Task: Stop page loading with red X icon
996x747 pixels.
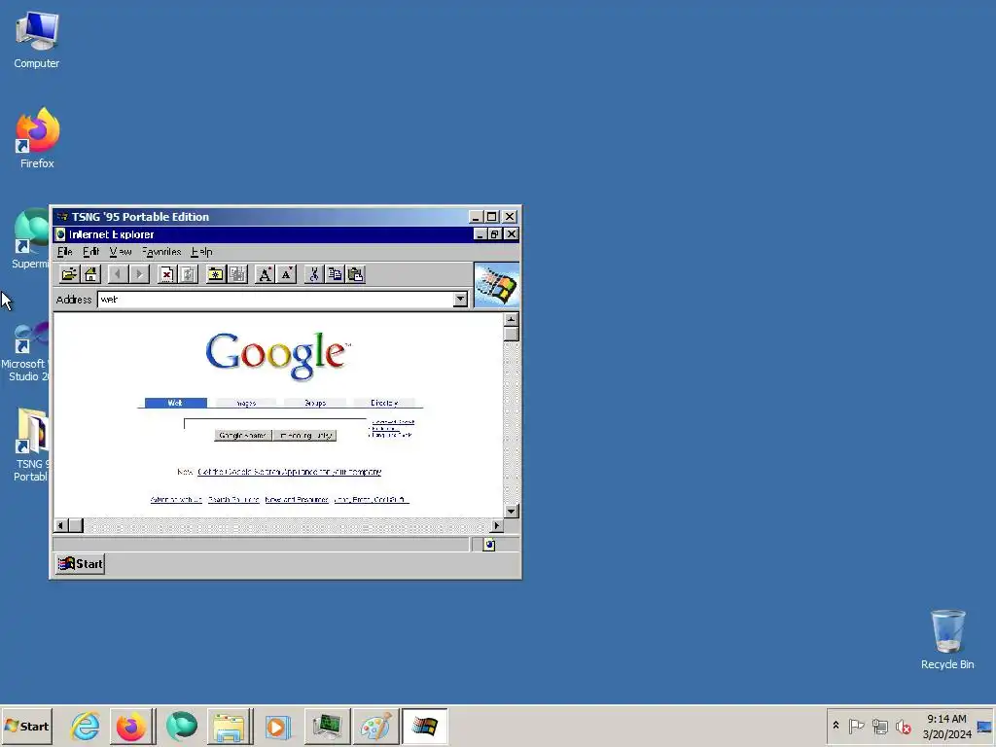Action: (x=166, y=274)
